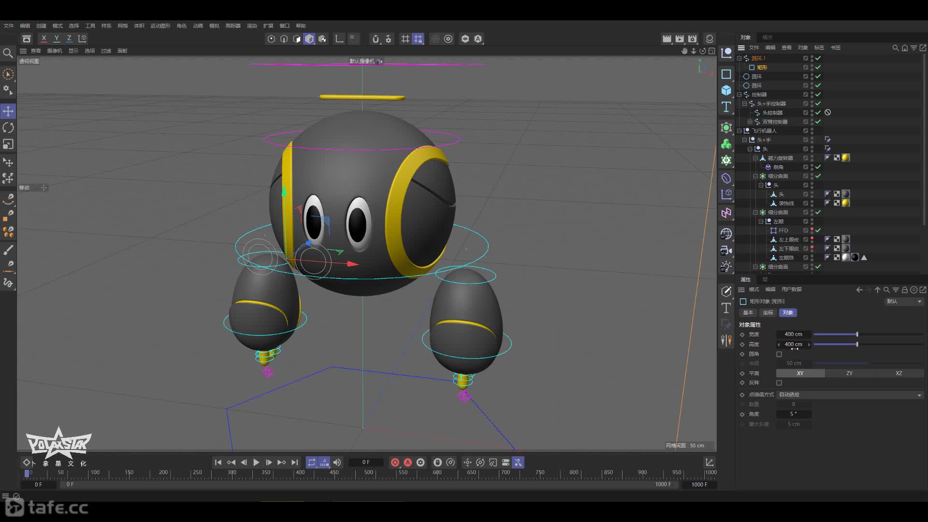Adjust the 宽度 width slider
This screenshot has width=928, height=522.
869,334
